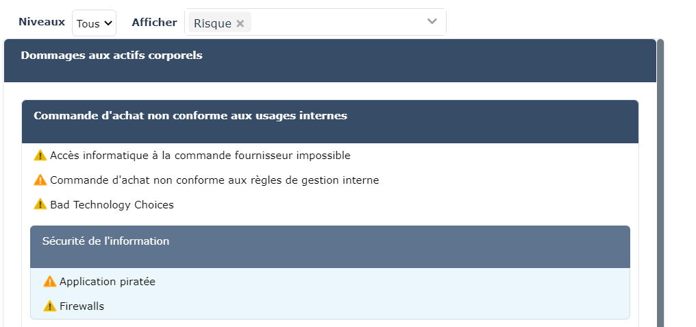The width and height of the screenshot is (696, 327).
Task: Click orange warning icon beside Commande d'achat risk
Action: coord(40,180)
